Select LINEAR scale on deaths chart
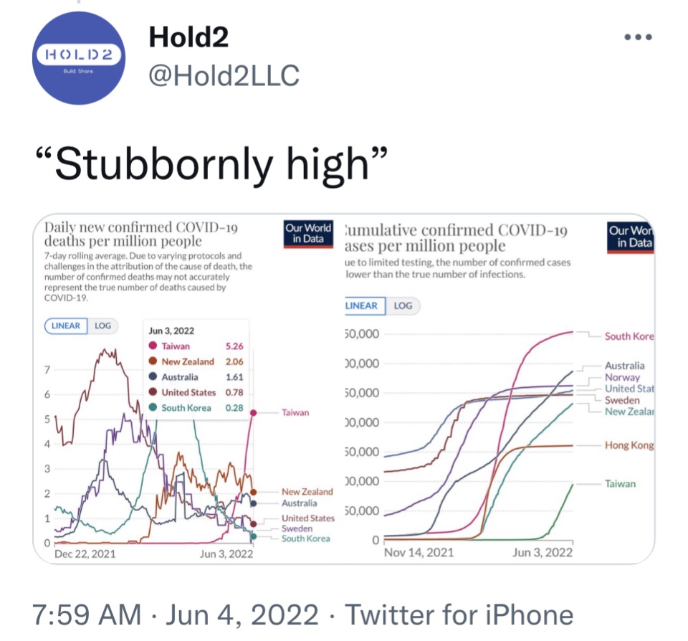The width and height of the screenshot is (688, 641). [66, 326]
